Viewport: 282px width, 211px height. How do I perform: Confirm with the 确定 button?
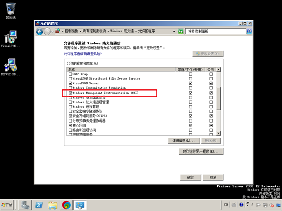point(190,177)
